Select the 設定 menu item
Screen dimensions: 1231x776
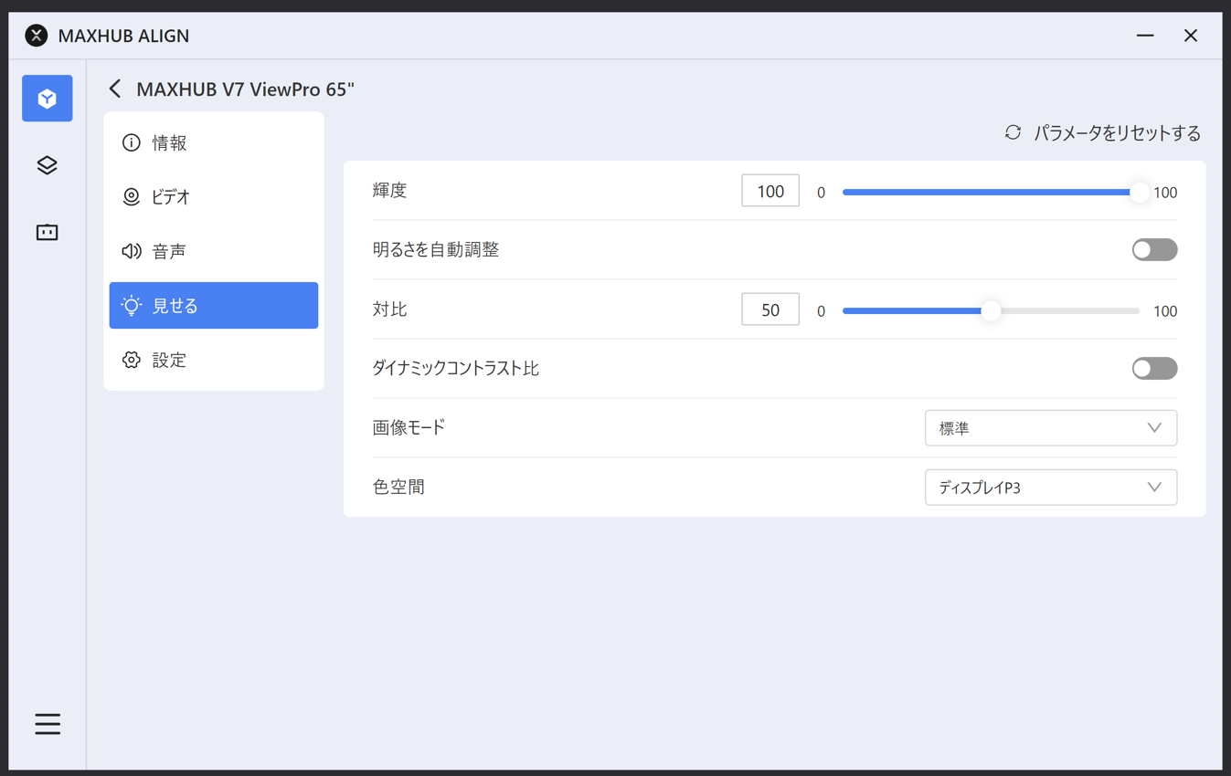tap(170, 360)
